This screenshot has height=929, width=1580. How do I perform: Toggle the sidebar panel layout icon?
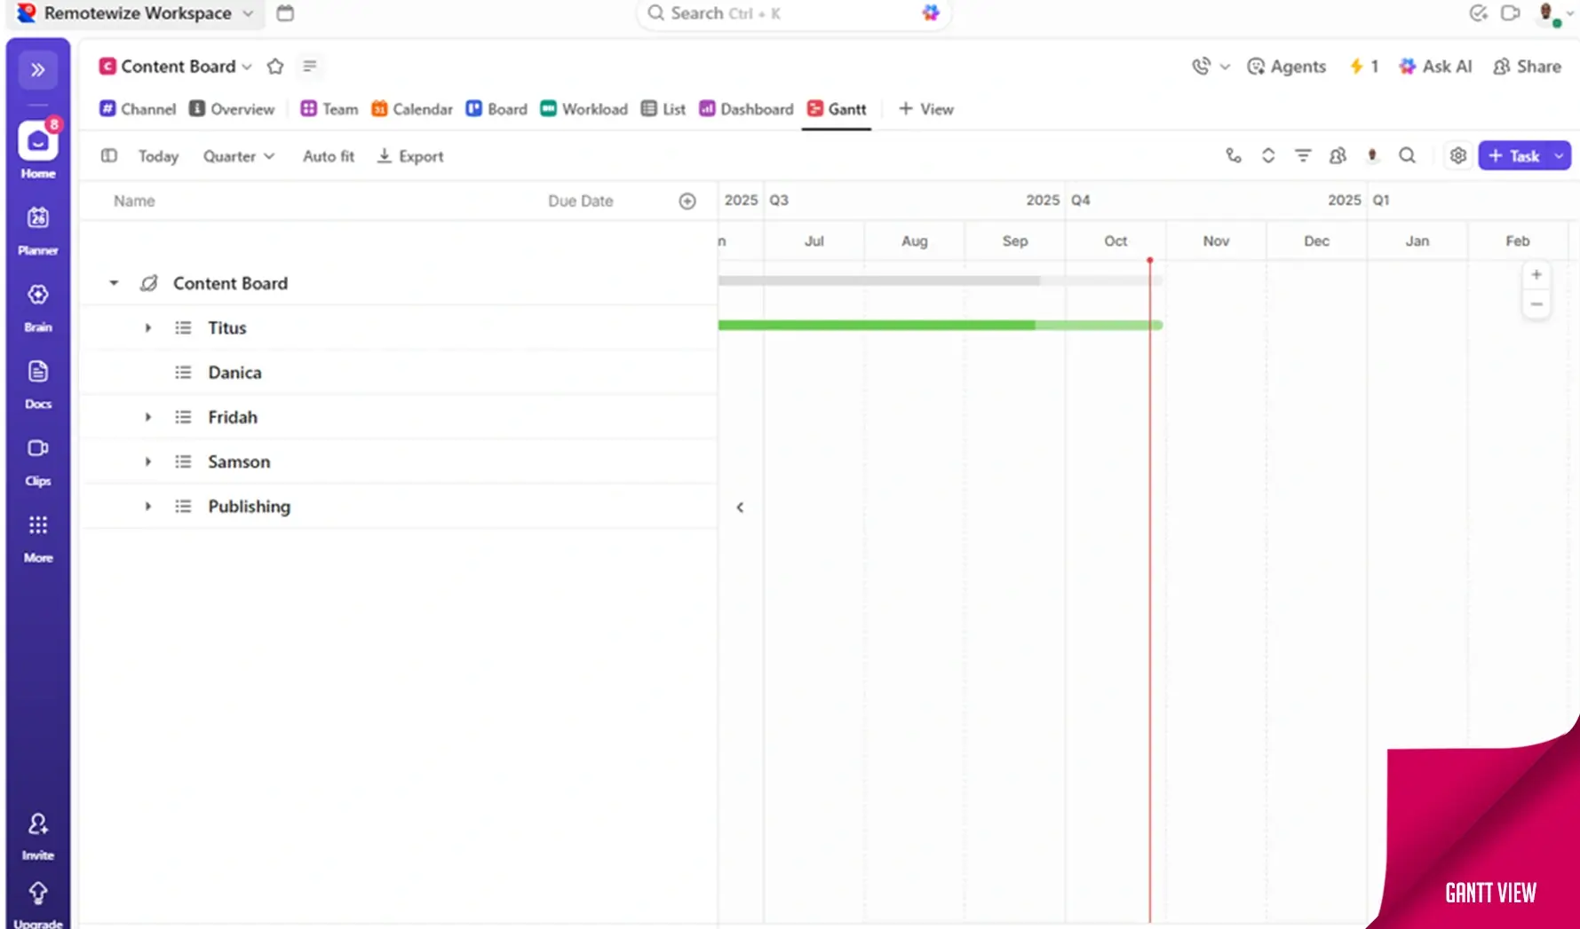point(109,156)
